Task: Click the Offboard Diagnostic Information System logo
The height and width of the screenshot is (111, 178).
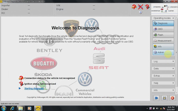Action: tap(164, 9)
